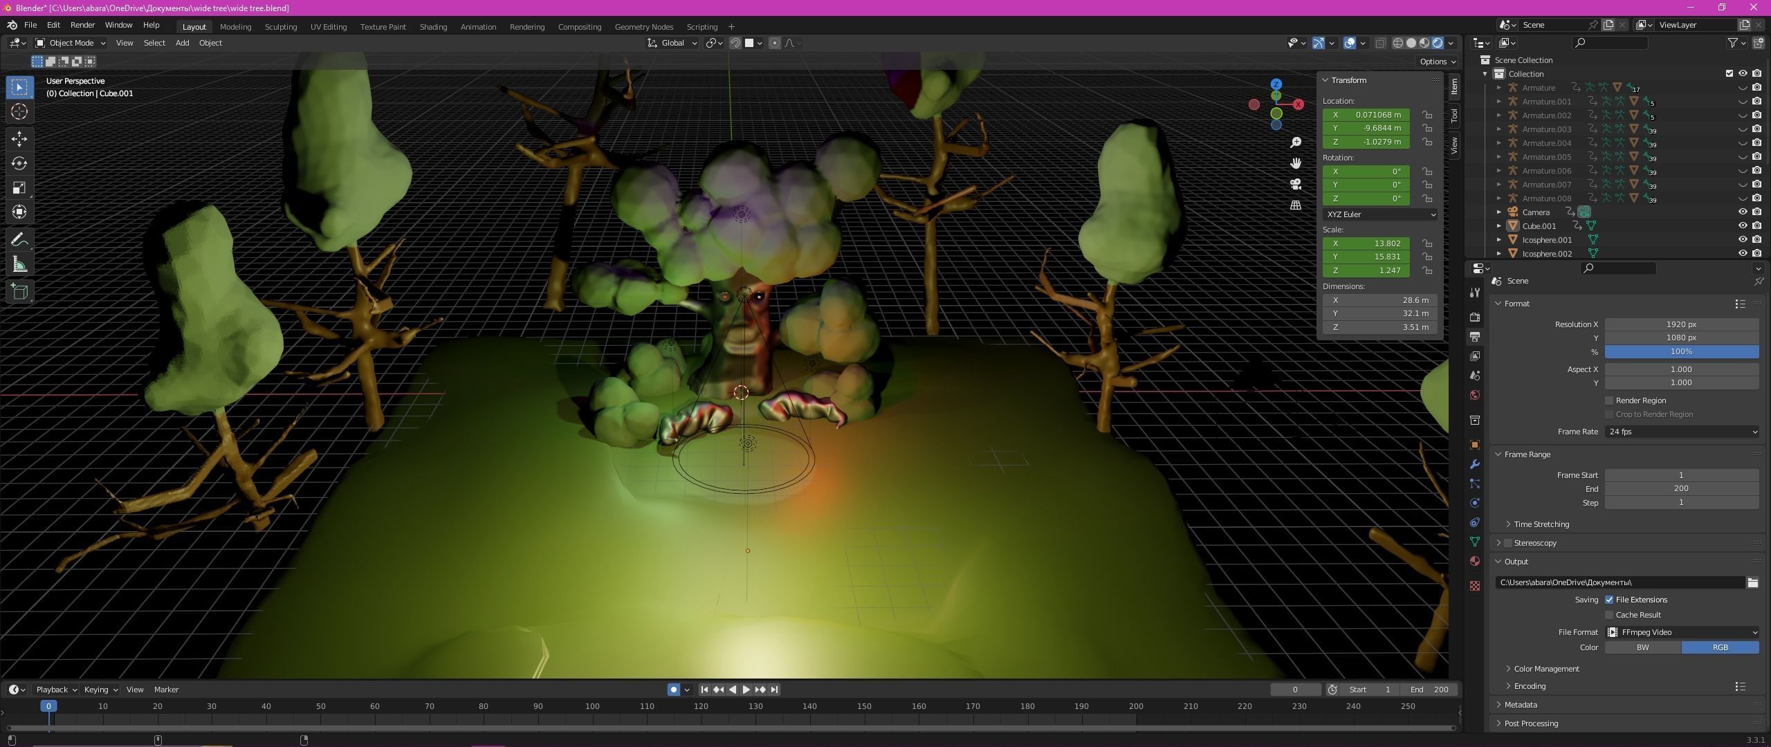Image resolution: width=1771 pixels, height=747 pixels.
Task: Select the RGB color mode button
Action: [x=1720, y=648]
